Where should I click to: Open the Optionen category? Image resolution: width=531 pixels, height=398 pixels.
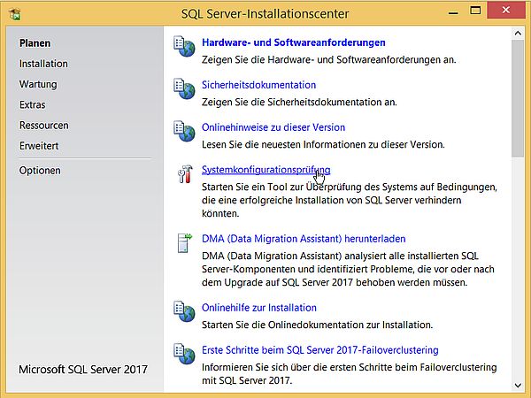[x=40, y=170]
